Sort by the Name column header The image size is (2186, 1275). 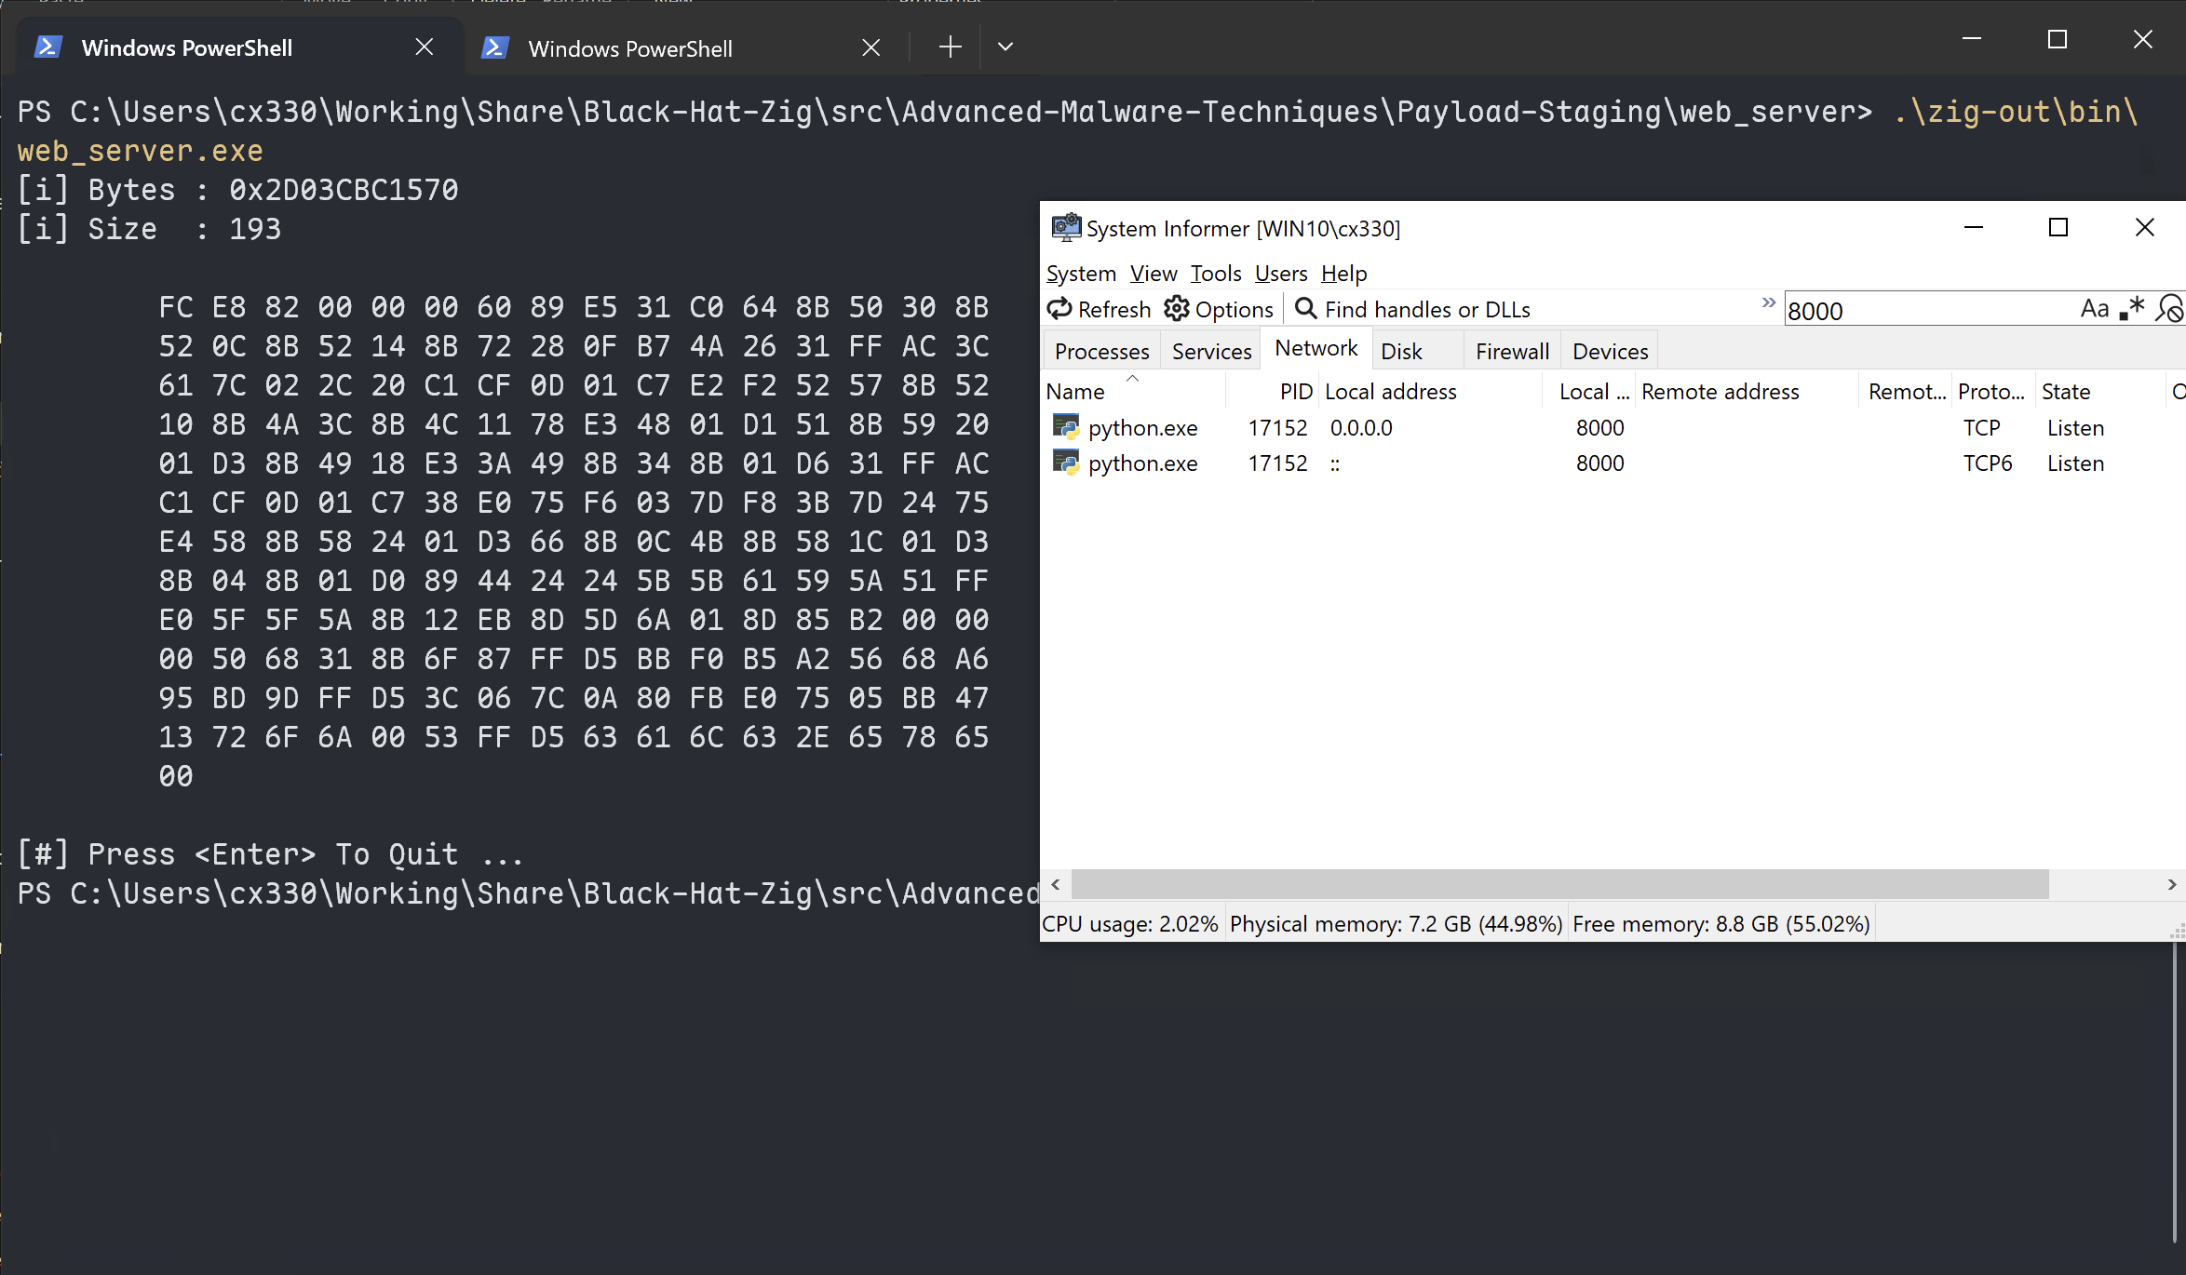1134,392
